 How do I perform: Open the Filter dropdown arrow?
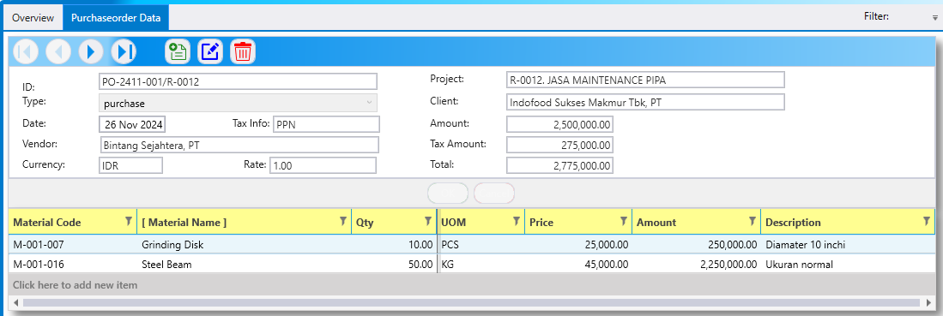coord(934,18)
